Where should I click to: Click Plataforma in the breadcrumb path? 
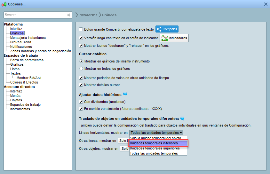(x=88, y=15)
